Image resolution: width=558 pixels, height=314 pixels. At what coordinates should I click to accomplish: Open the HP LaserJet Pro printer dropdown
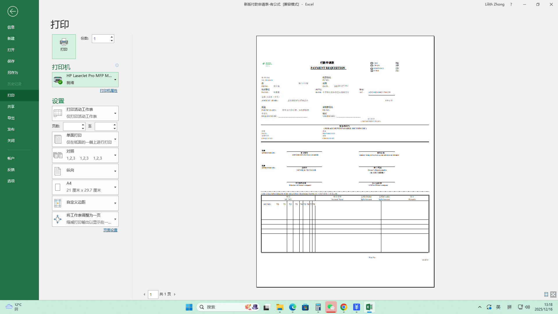[x=85, y=80]
